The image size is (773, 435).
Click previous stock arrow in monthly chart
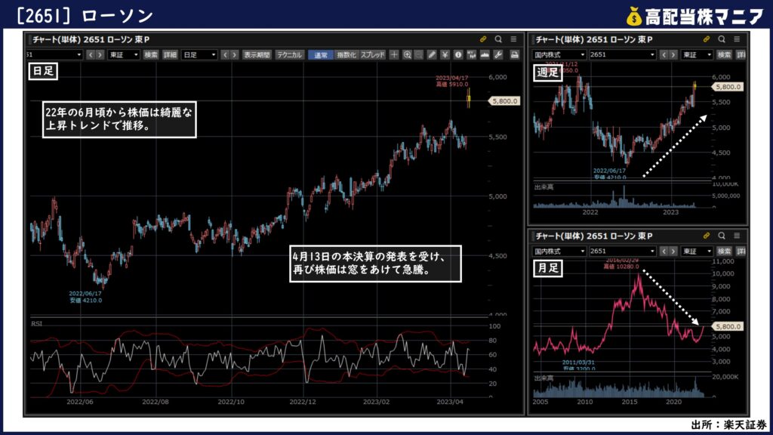click(664, 251)
